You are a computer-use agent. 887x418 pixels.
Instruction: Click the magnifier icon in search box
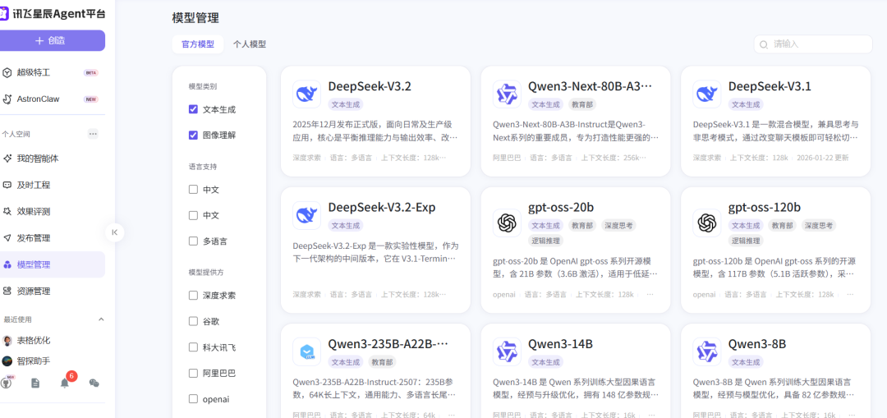click(x=764, y=44)
